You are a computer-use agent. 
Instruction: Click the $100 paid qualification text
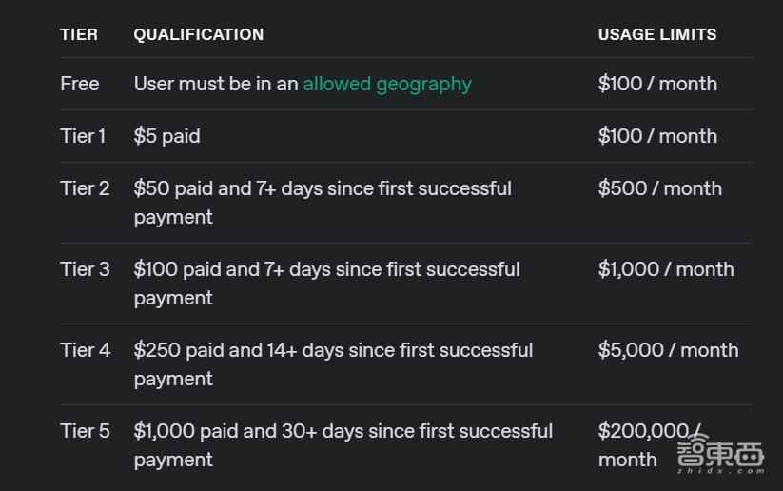click(326, 283)
